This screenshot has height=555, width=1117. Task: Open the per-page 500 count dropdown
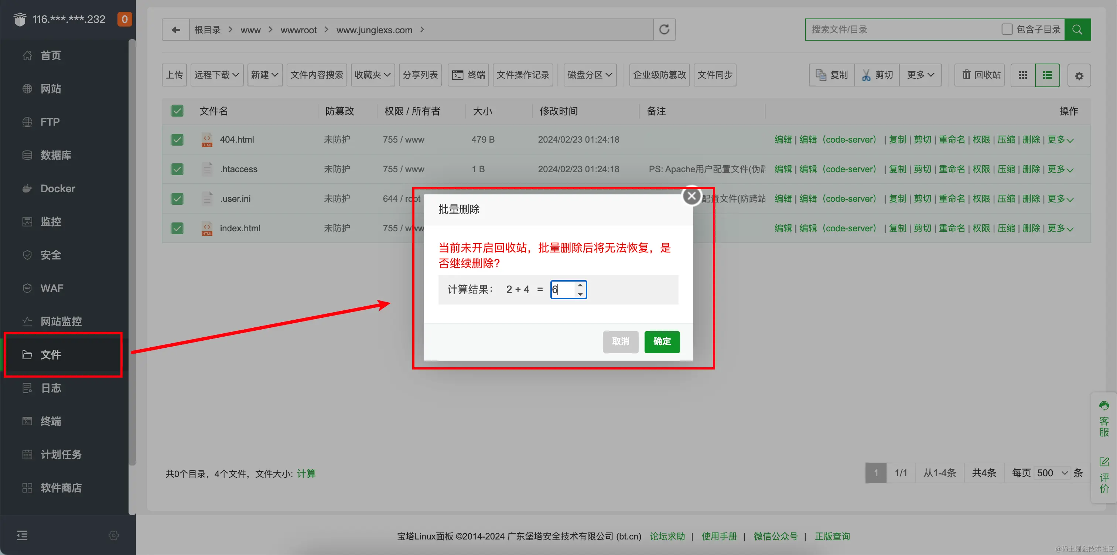click(x=1052, y=473)
